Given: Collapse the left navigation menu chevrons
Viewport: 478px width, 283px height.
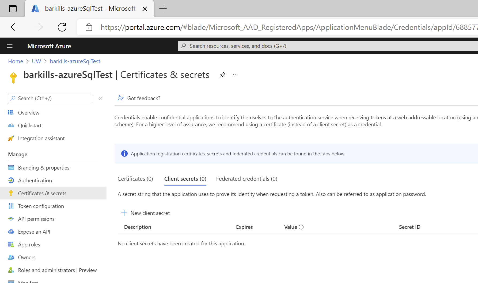Looking at the screenshot, I should point(100,99).
